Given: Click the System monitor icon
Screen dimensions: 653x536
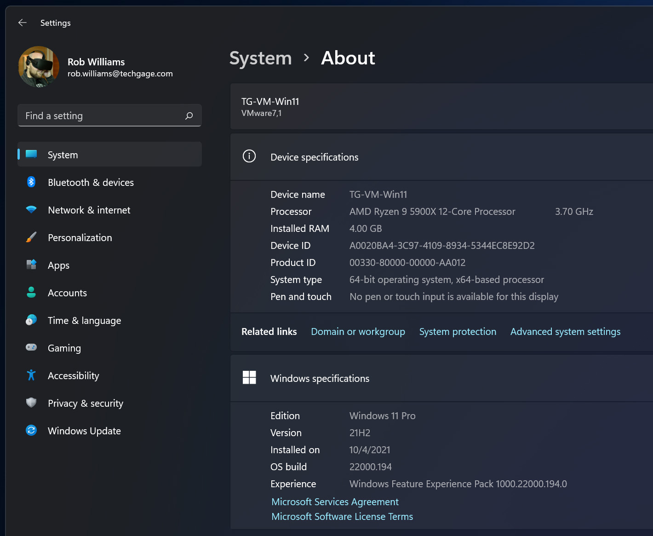Looking at the screenshot, I should click(x=31, y=155).
